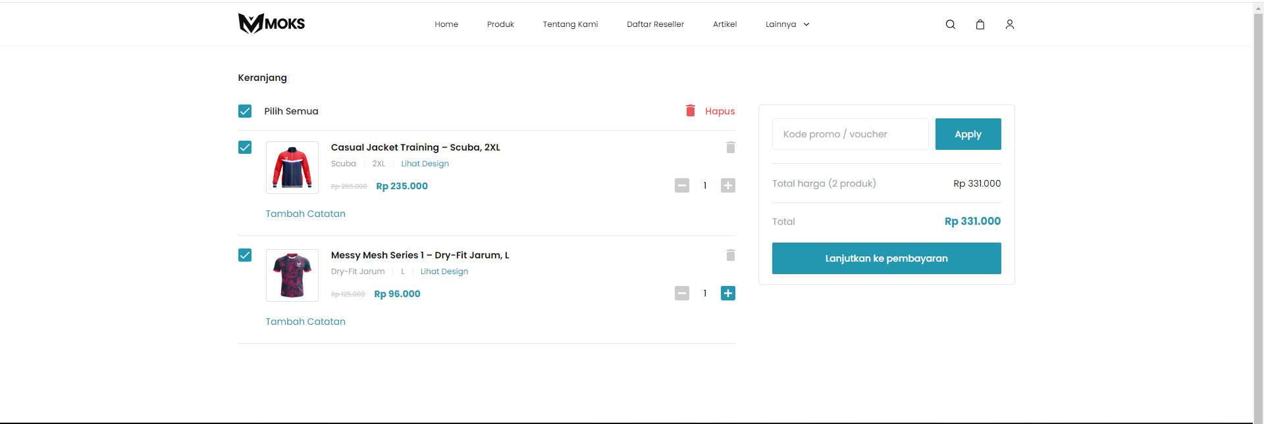
Task: Click the Casual Jacket Training – Scuba, 2XL title
Action: [415, 147]
